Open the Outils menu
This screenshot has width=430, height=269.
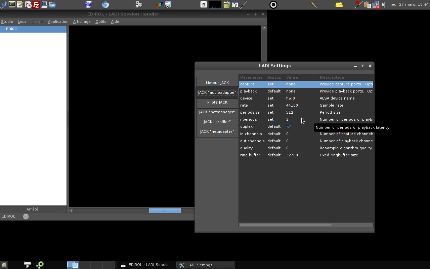(101, 22)
